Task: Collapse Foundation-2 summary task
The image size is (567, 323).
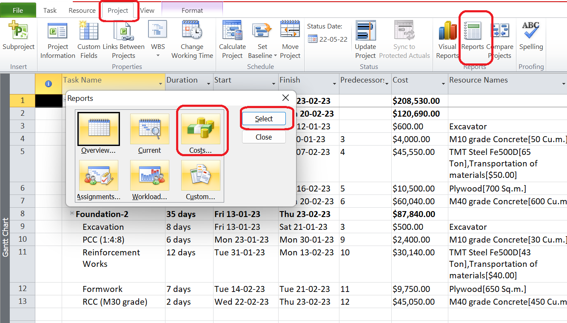Action: coord(72,214)
